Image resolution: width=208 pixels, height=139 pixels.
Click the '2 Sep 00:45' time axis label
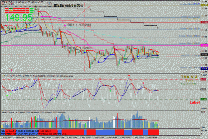point(99,137)
